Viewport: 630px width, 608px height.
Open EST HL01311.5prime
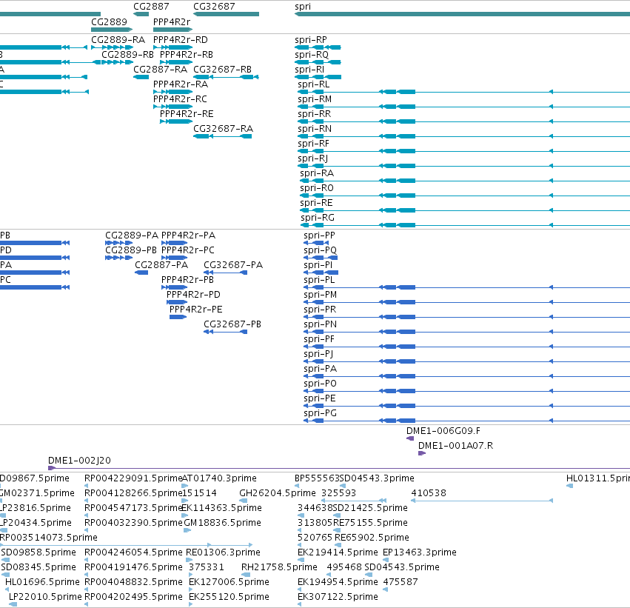pos(598,478)
